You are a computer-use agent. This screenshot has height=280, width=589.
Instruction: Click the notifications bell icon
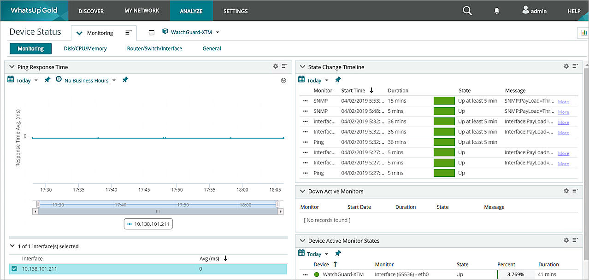click(x=496, y=11)
